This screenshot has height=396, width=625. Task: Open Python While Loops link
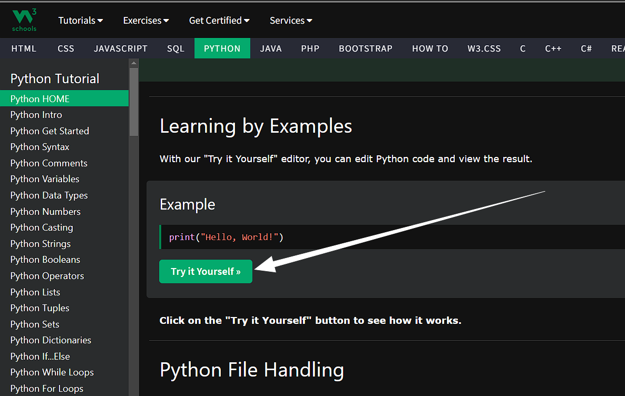[52, 372]
